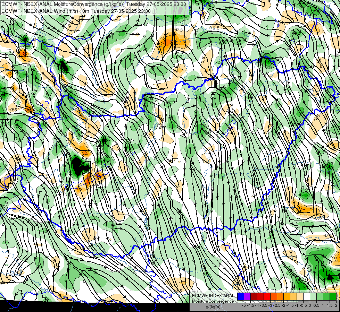Click 'MoistureConvergence' text in the legend box

click(x=213, y=301)
